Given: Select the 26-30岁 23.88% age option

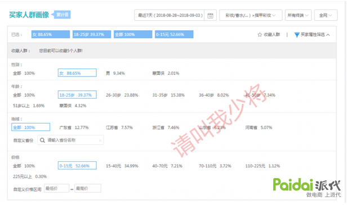Looking at the screenshot, I should point(122,95).
